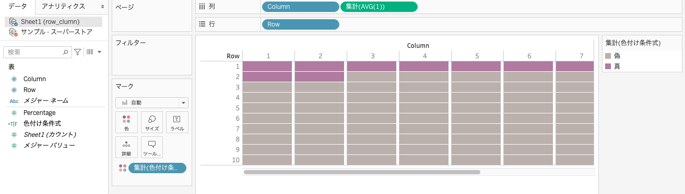685x194 pixels.
Task: Click the 偽 gray color legend swatch
Action: [x=608, y=56]
